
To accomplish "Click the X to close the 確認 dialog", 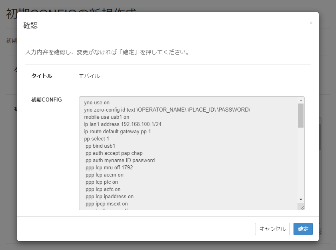I will [x=311, y=23].
